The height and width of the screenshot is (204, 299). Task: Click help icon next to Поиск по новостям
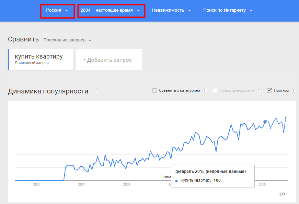259,90
